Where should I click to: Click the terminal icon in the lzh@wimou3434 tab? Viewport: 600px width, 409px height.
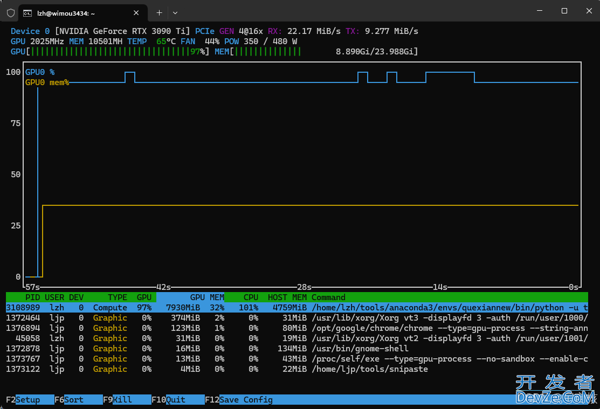click(27, 13)
